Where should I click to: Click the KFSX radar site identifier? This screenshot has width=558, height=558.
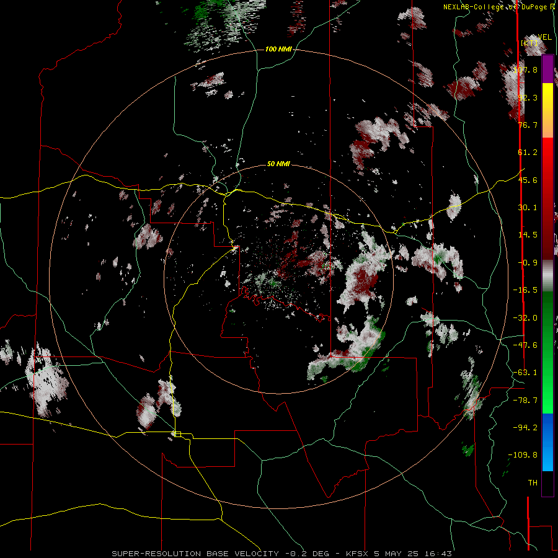(358, 554)
